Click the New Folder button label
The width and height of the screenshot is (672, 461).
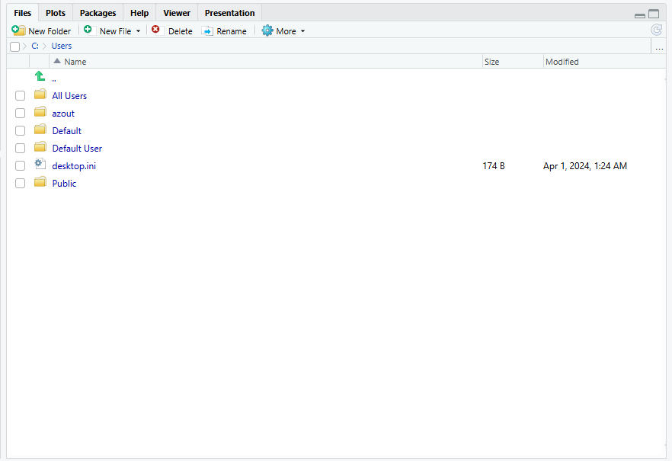click(50, 31)
